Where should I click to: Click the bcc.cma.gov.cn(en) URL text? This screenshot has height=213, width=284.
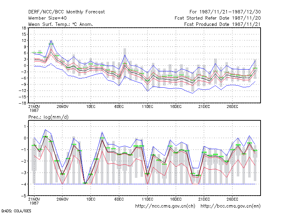pos(230,206)
